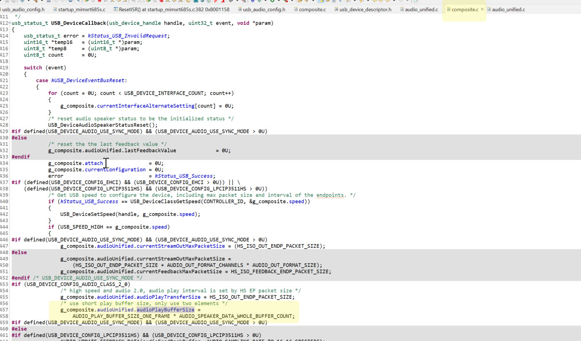581x341 pixels.
Task: Click the Step Into toolbar icon
Action: (113, 2)
